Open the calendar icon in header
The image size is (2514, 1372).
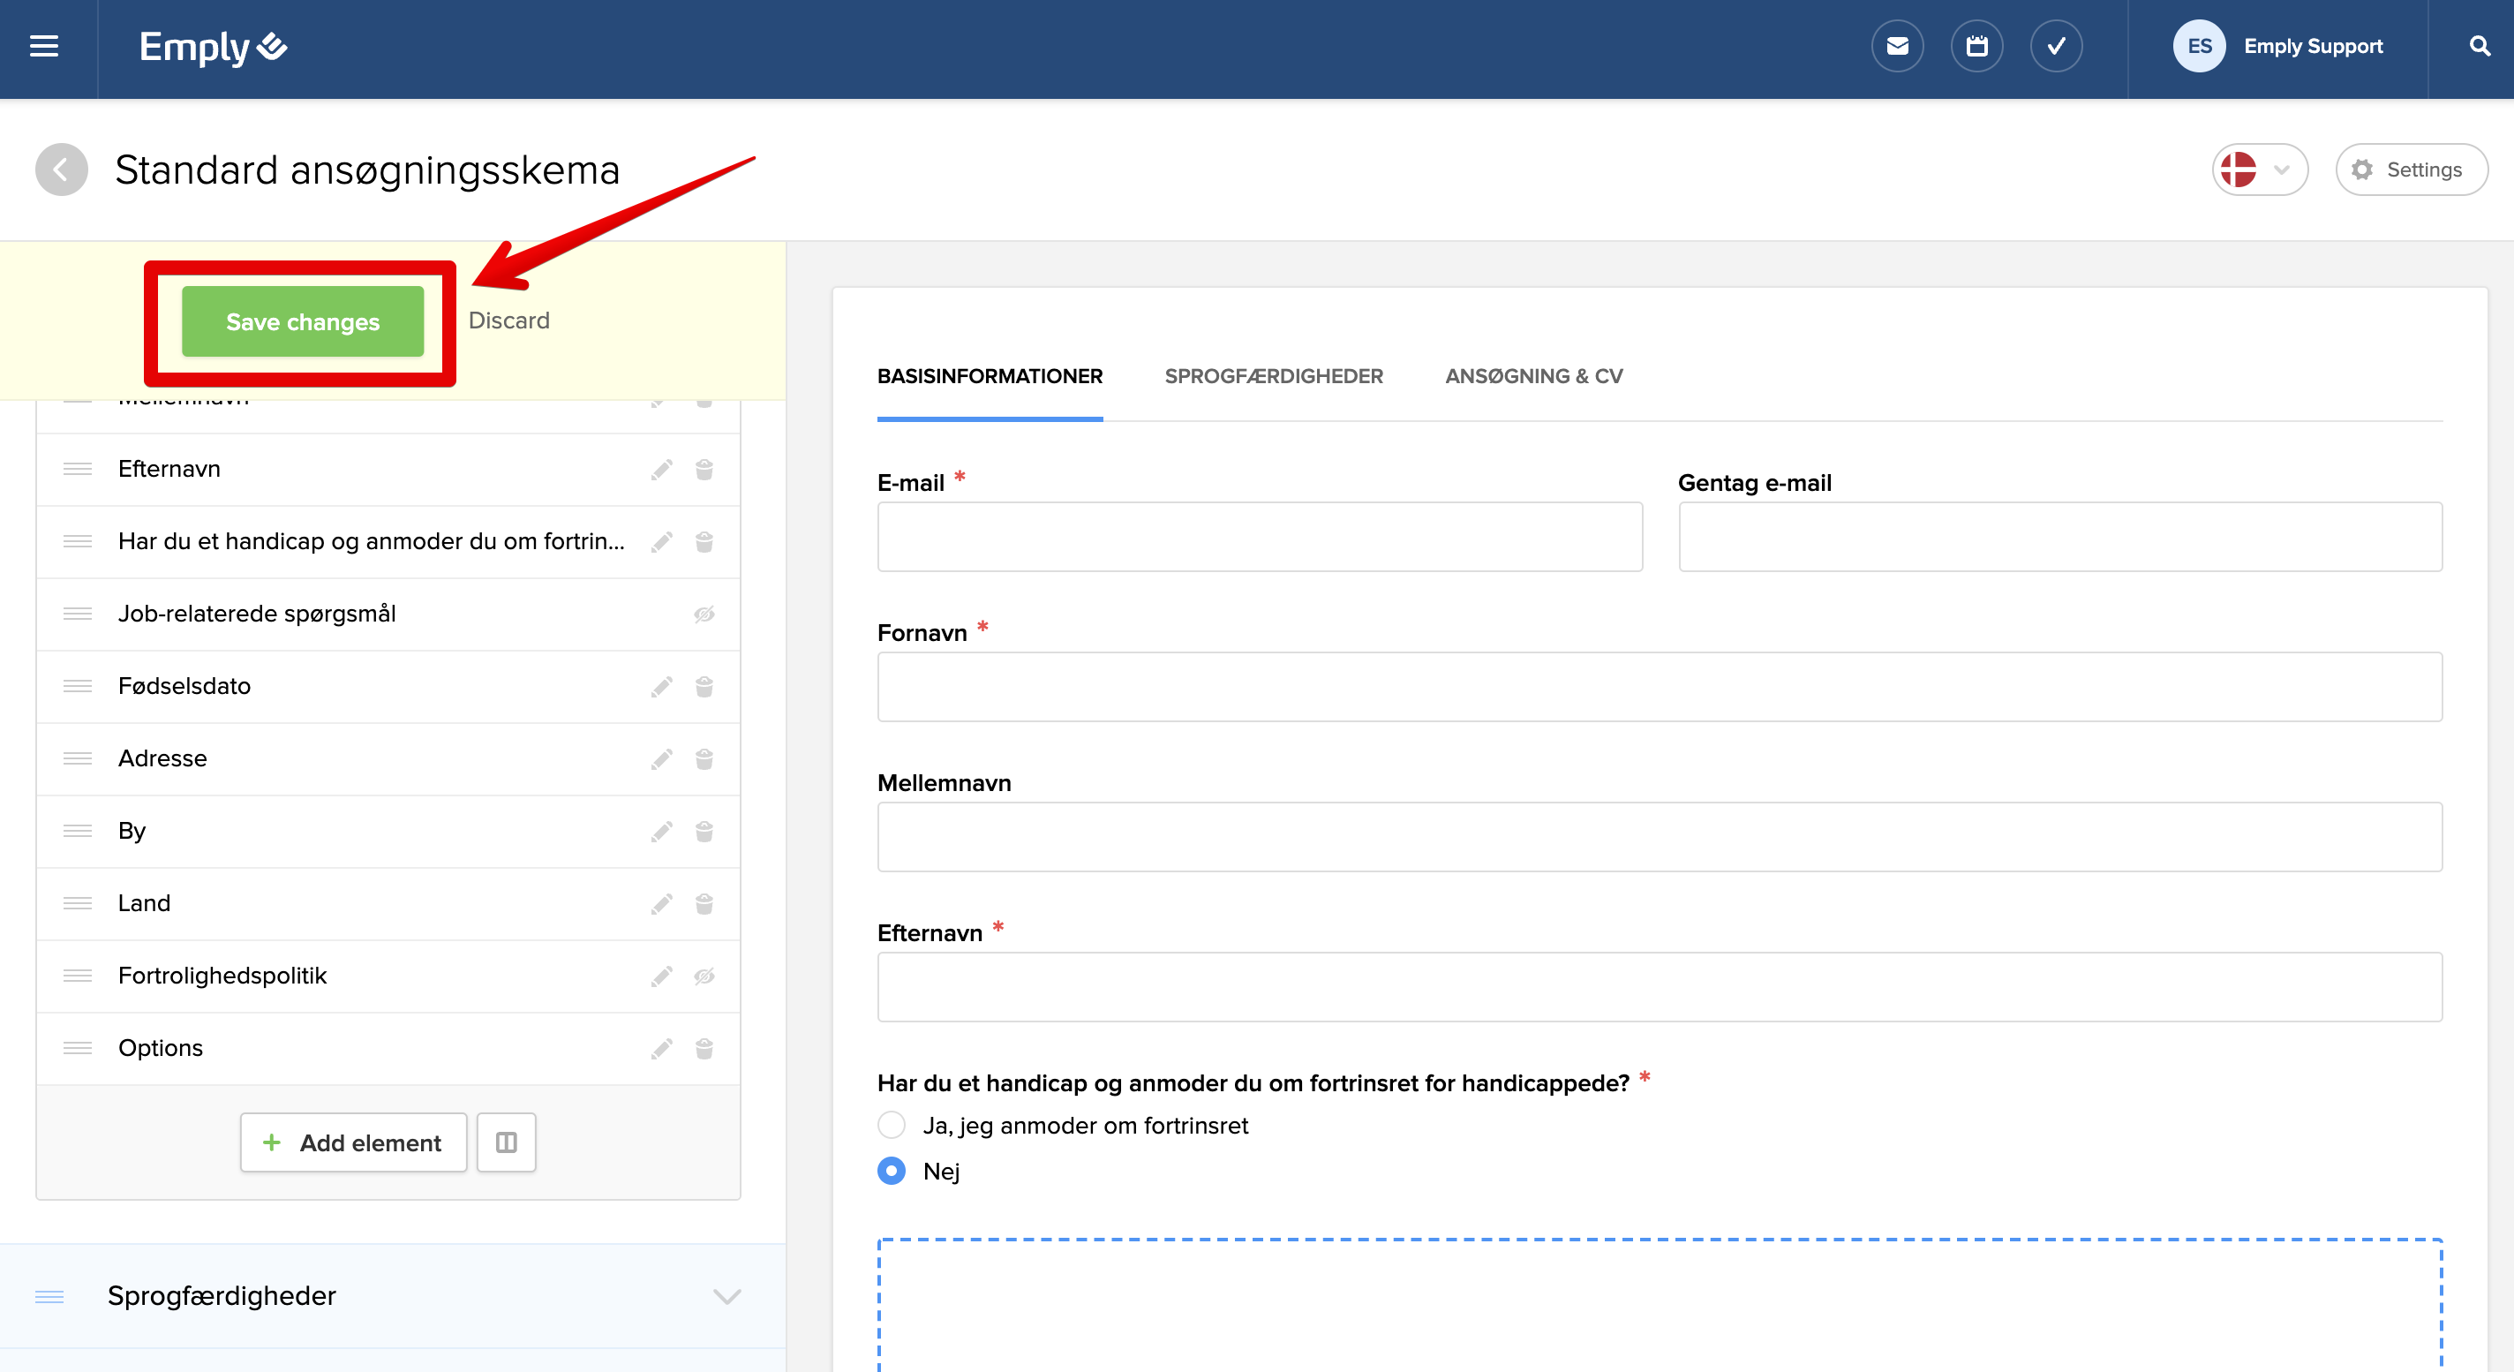coord(1976,46)
